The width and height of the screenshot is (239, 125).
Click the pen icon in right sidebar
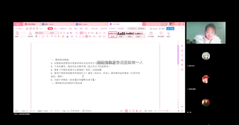tap(182, 46)
